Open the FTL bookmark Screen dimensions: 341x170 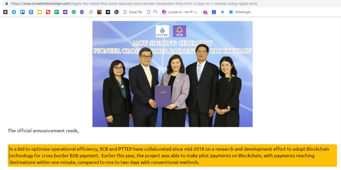point(153,12)
